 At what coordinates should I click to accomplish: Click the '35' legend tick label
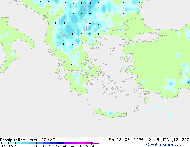pos(72,146)
